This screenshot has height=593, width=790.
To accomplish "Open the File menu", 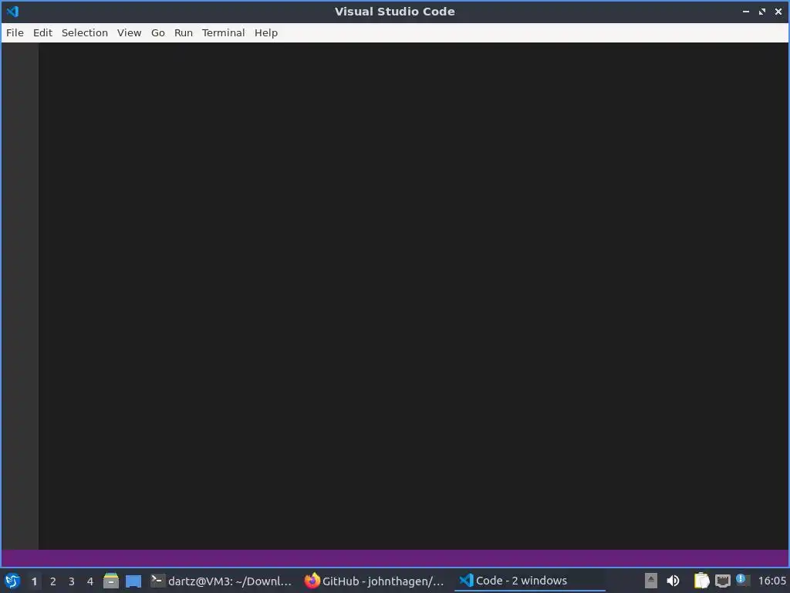I will (15, 32).
